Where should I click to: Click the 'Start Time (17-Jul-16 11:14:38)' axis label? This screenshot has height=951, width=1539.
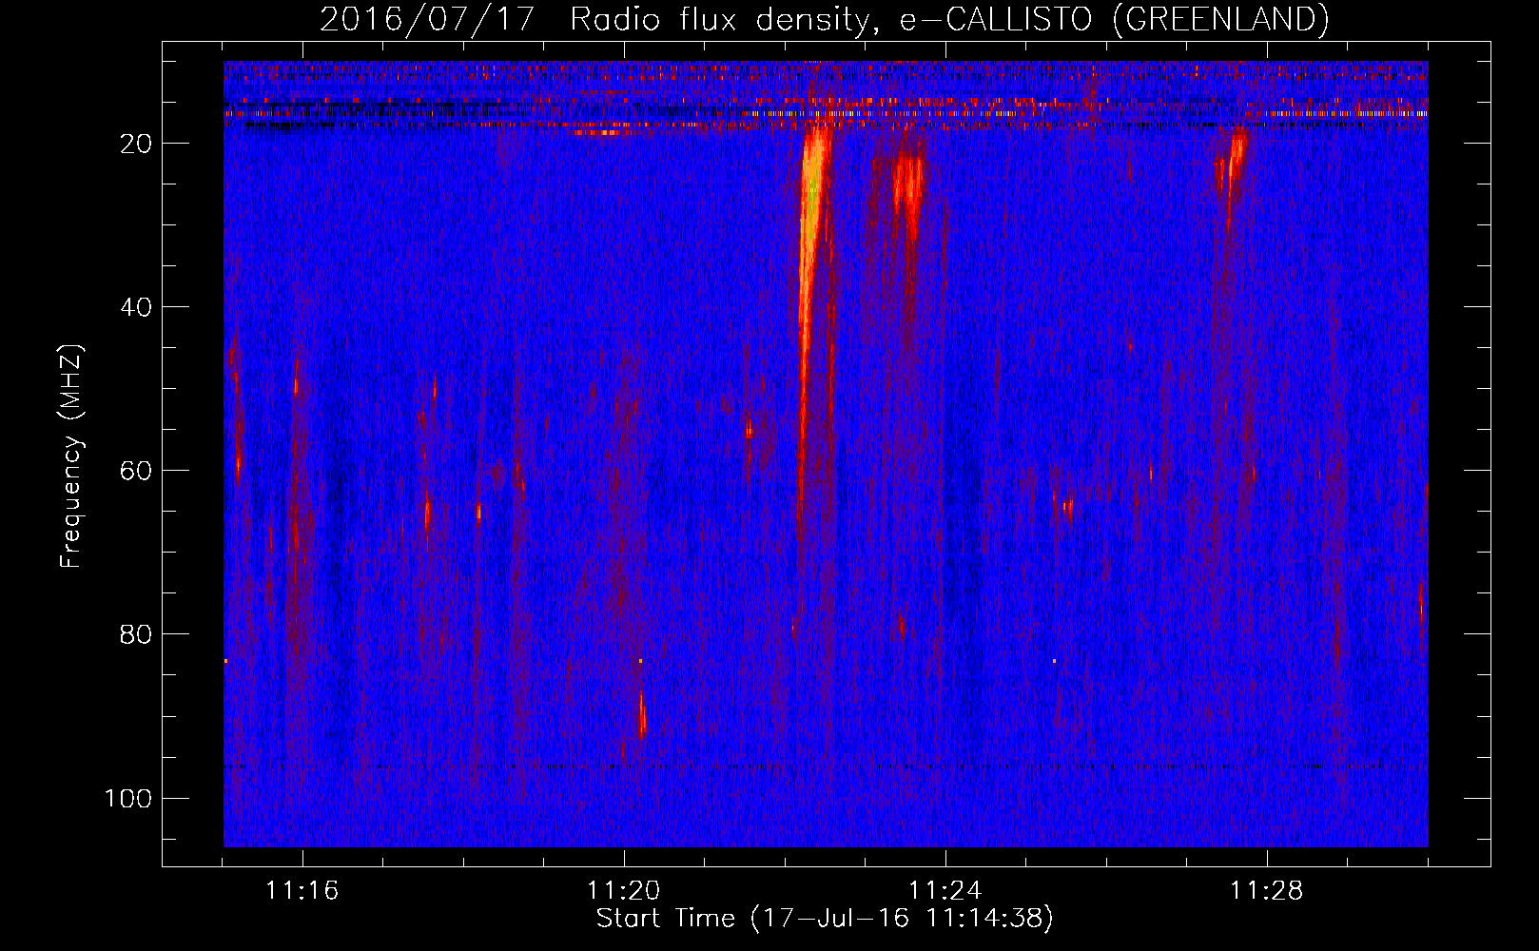825,919
